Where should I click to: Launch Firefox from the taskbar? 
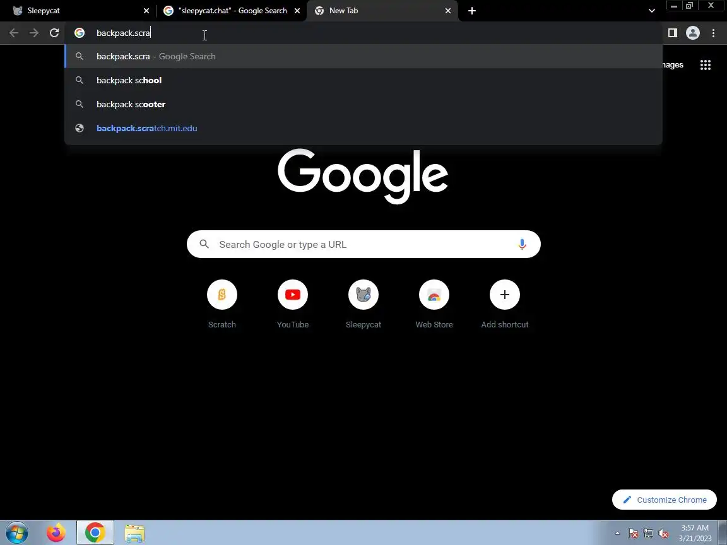pyautogui.click(x=56, y=533)
